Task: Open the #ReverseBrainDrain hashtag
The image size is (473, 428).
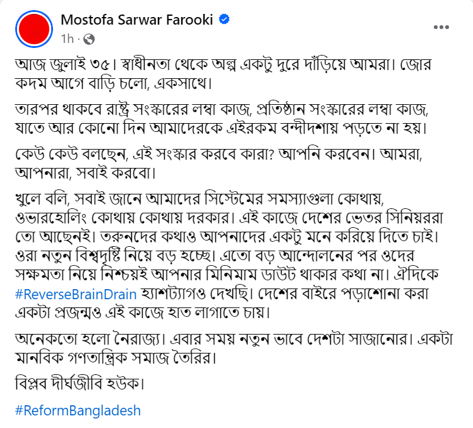Action: coord(76,294)
